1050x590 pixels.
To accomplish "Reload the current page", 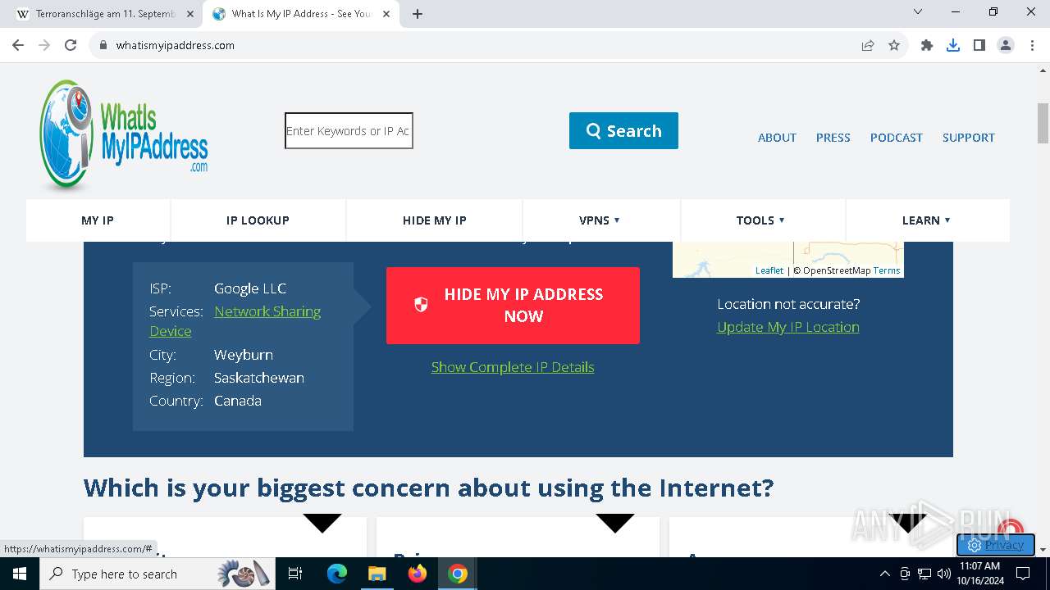I will pyautogui.click(x=71, y=45).
